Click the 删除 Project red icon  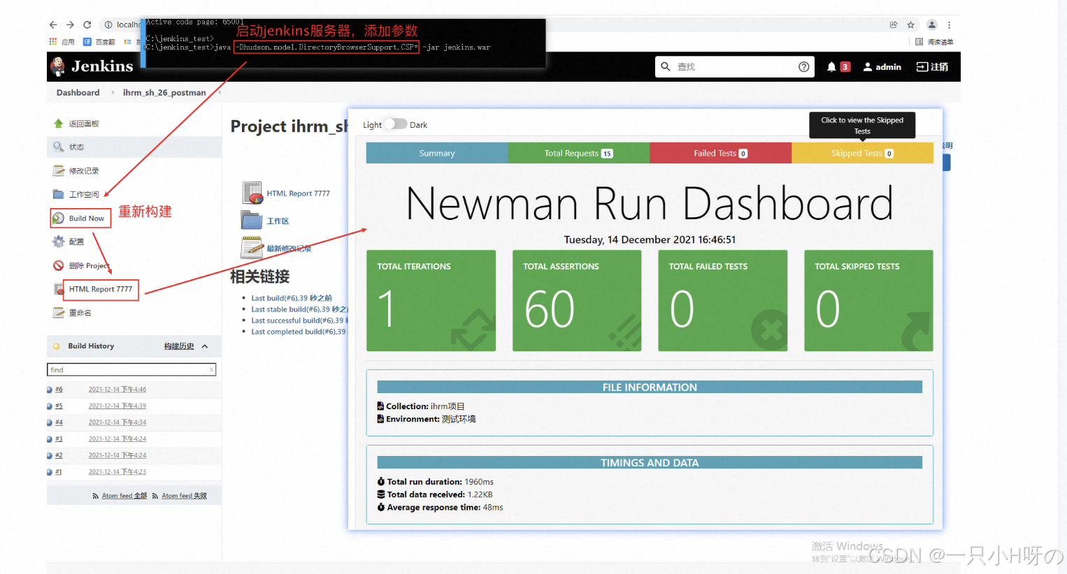coord(59,265)
